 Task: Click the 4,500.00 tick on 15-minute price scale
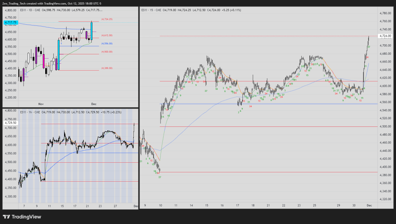[x=384, y=126]
